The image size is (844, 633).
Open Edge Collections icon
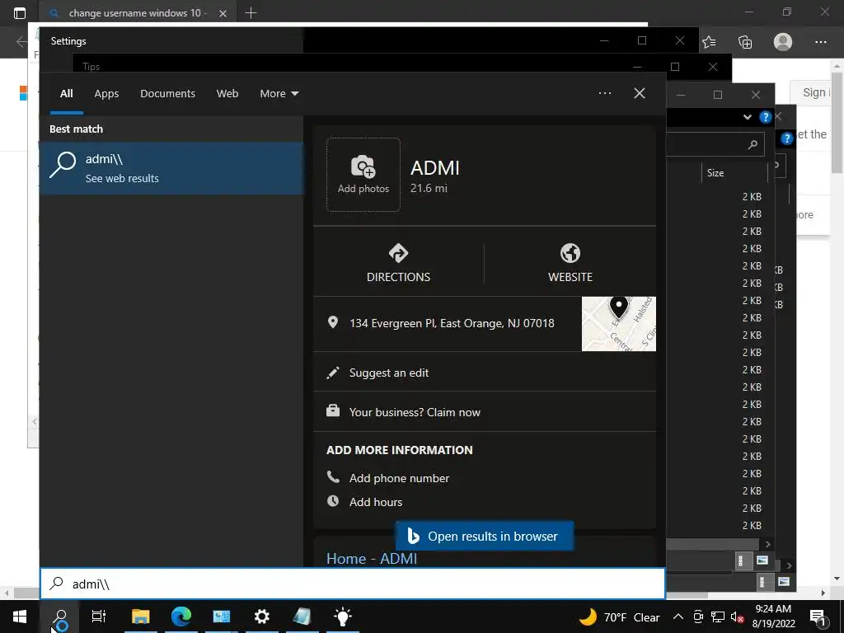745,42
